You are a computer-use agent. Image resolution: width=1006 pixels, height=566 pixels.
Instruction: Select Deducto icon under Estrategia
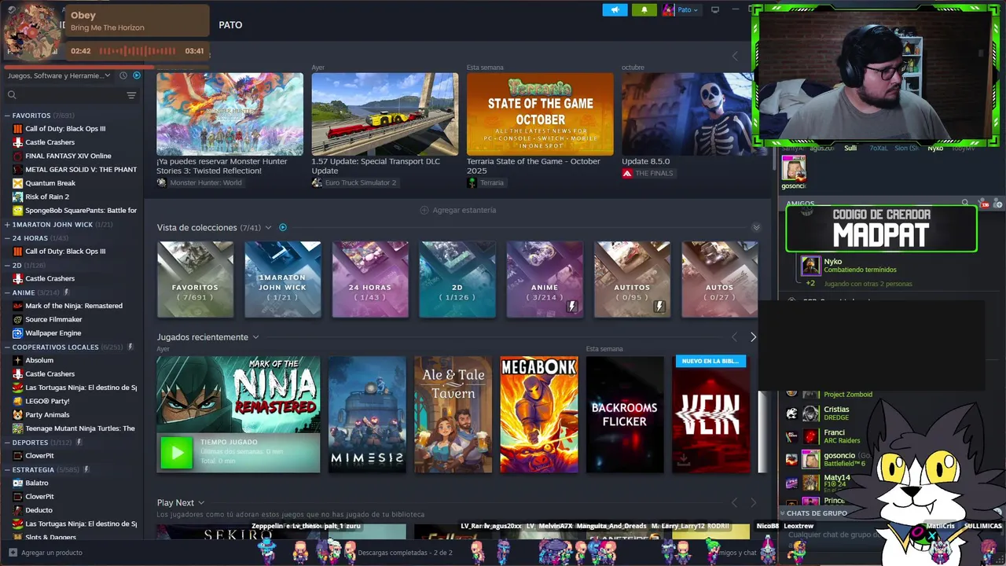[17, 510]
